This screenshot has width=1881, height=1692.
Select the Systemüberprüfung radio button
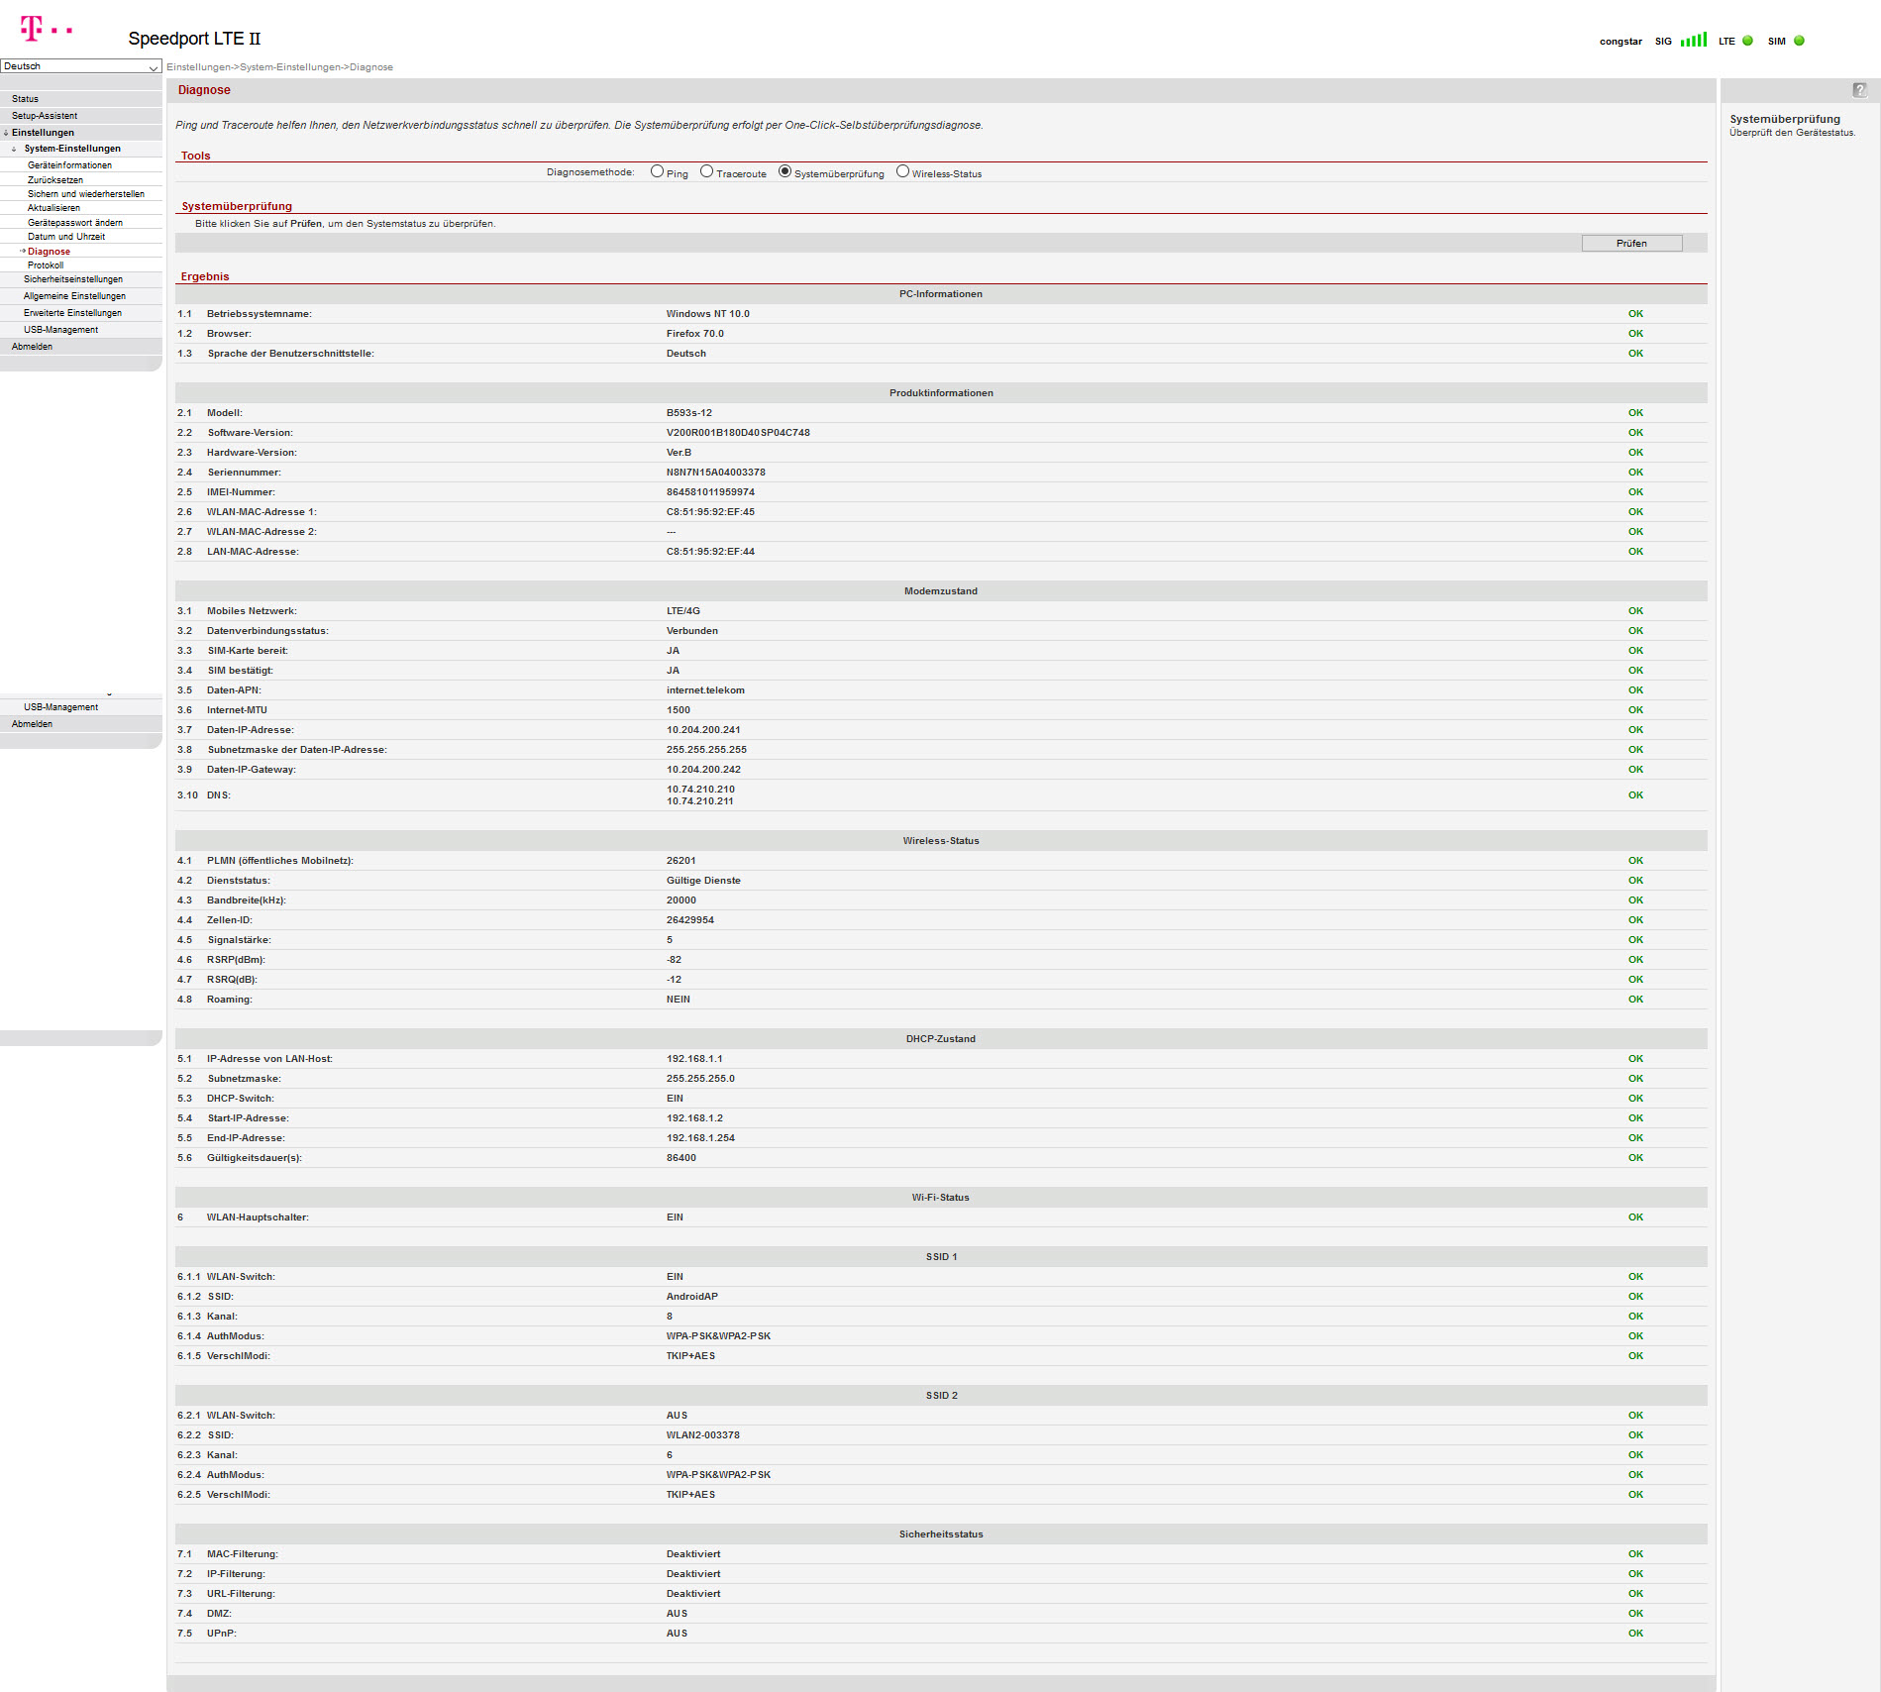coord(784,171)
